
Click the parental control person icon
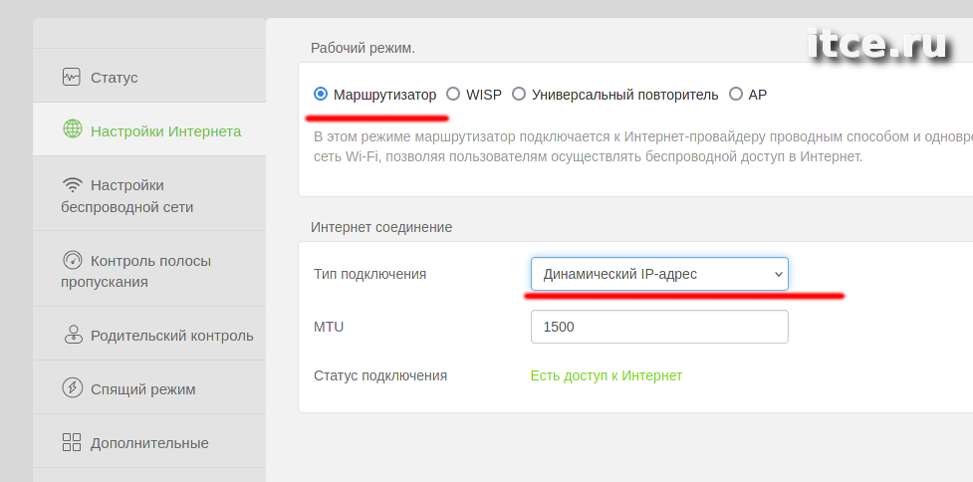point(74,335)
